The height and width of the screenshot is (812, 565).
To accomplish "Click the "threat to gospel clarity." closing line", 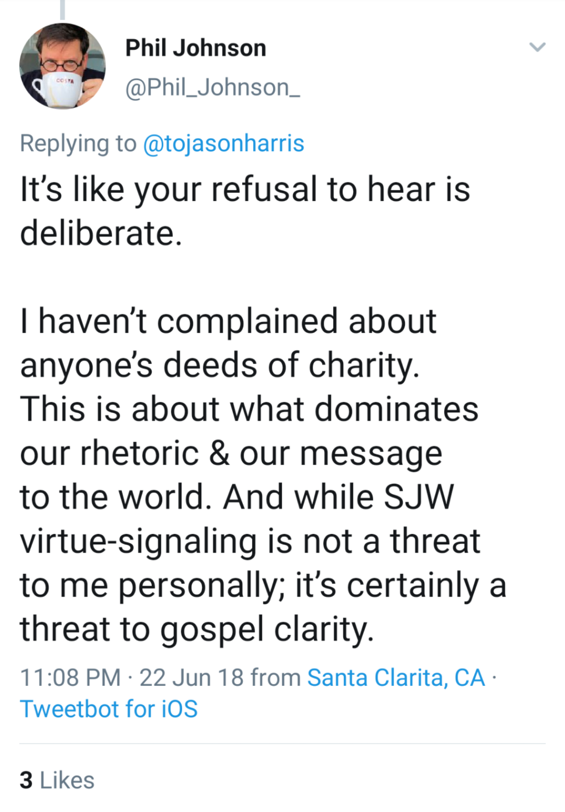I will coord(197,629).
